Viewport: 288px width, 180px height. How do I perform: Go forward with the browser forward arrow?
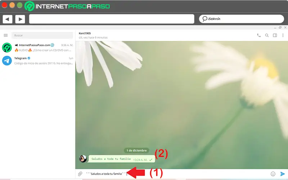[x=20, y=19]
